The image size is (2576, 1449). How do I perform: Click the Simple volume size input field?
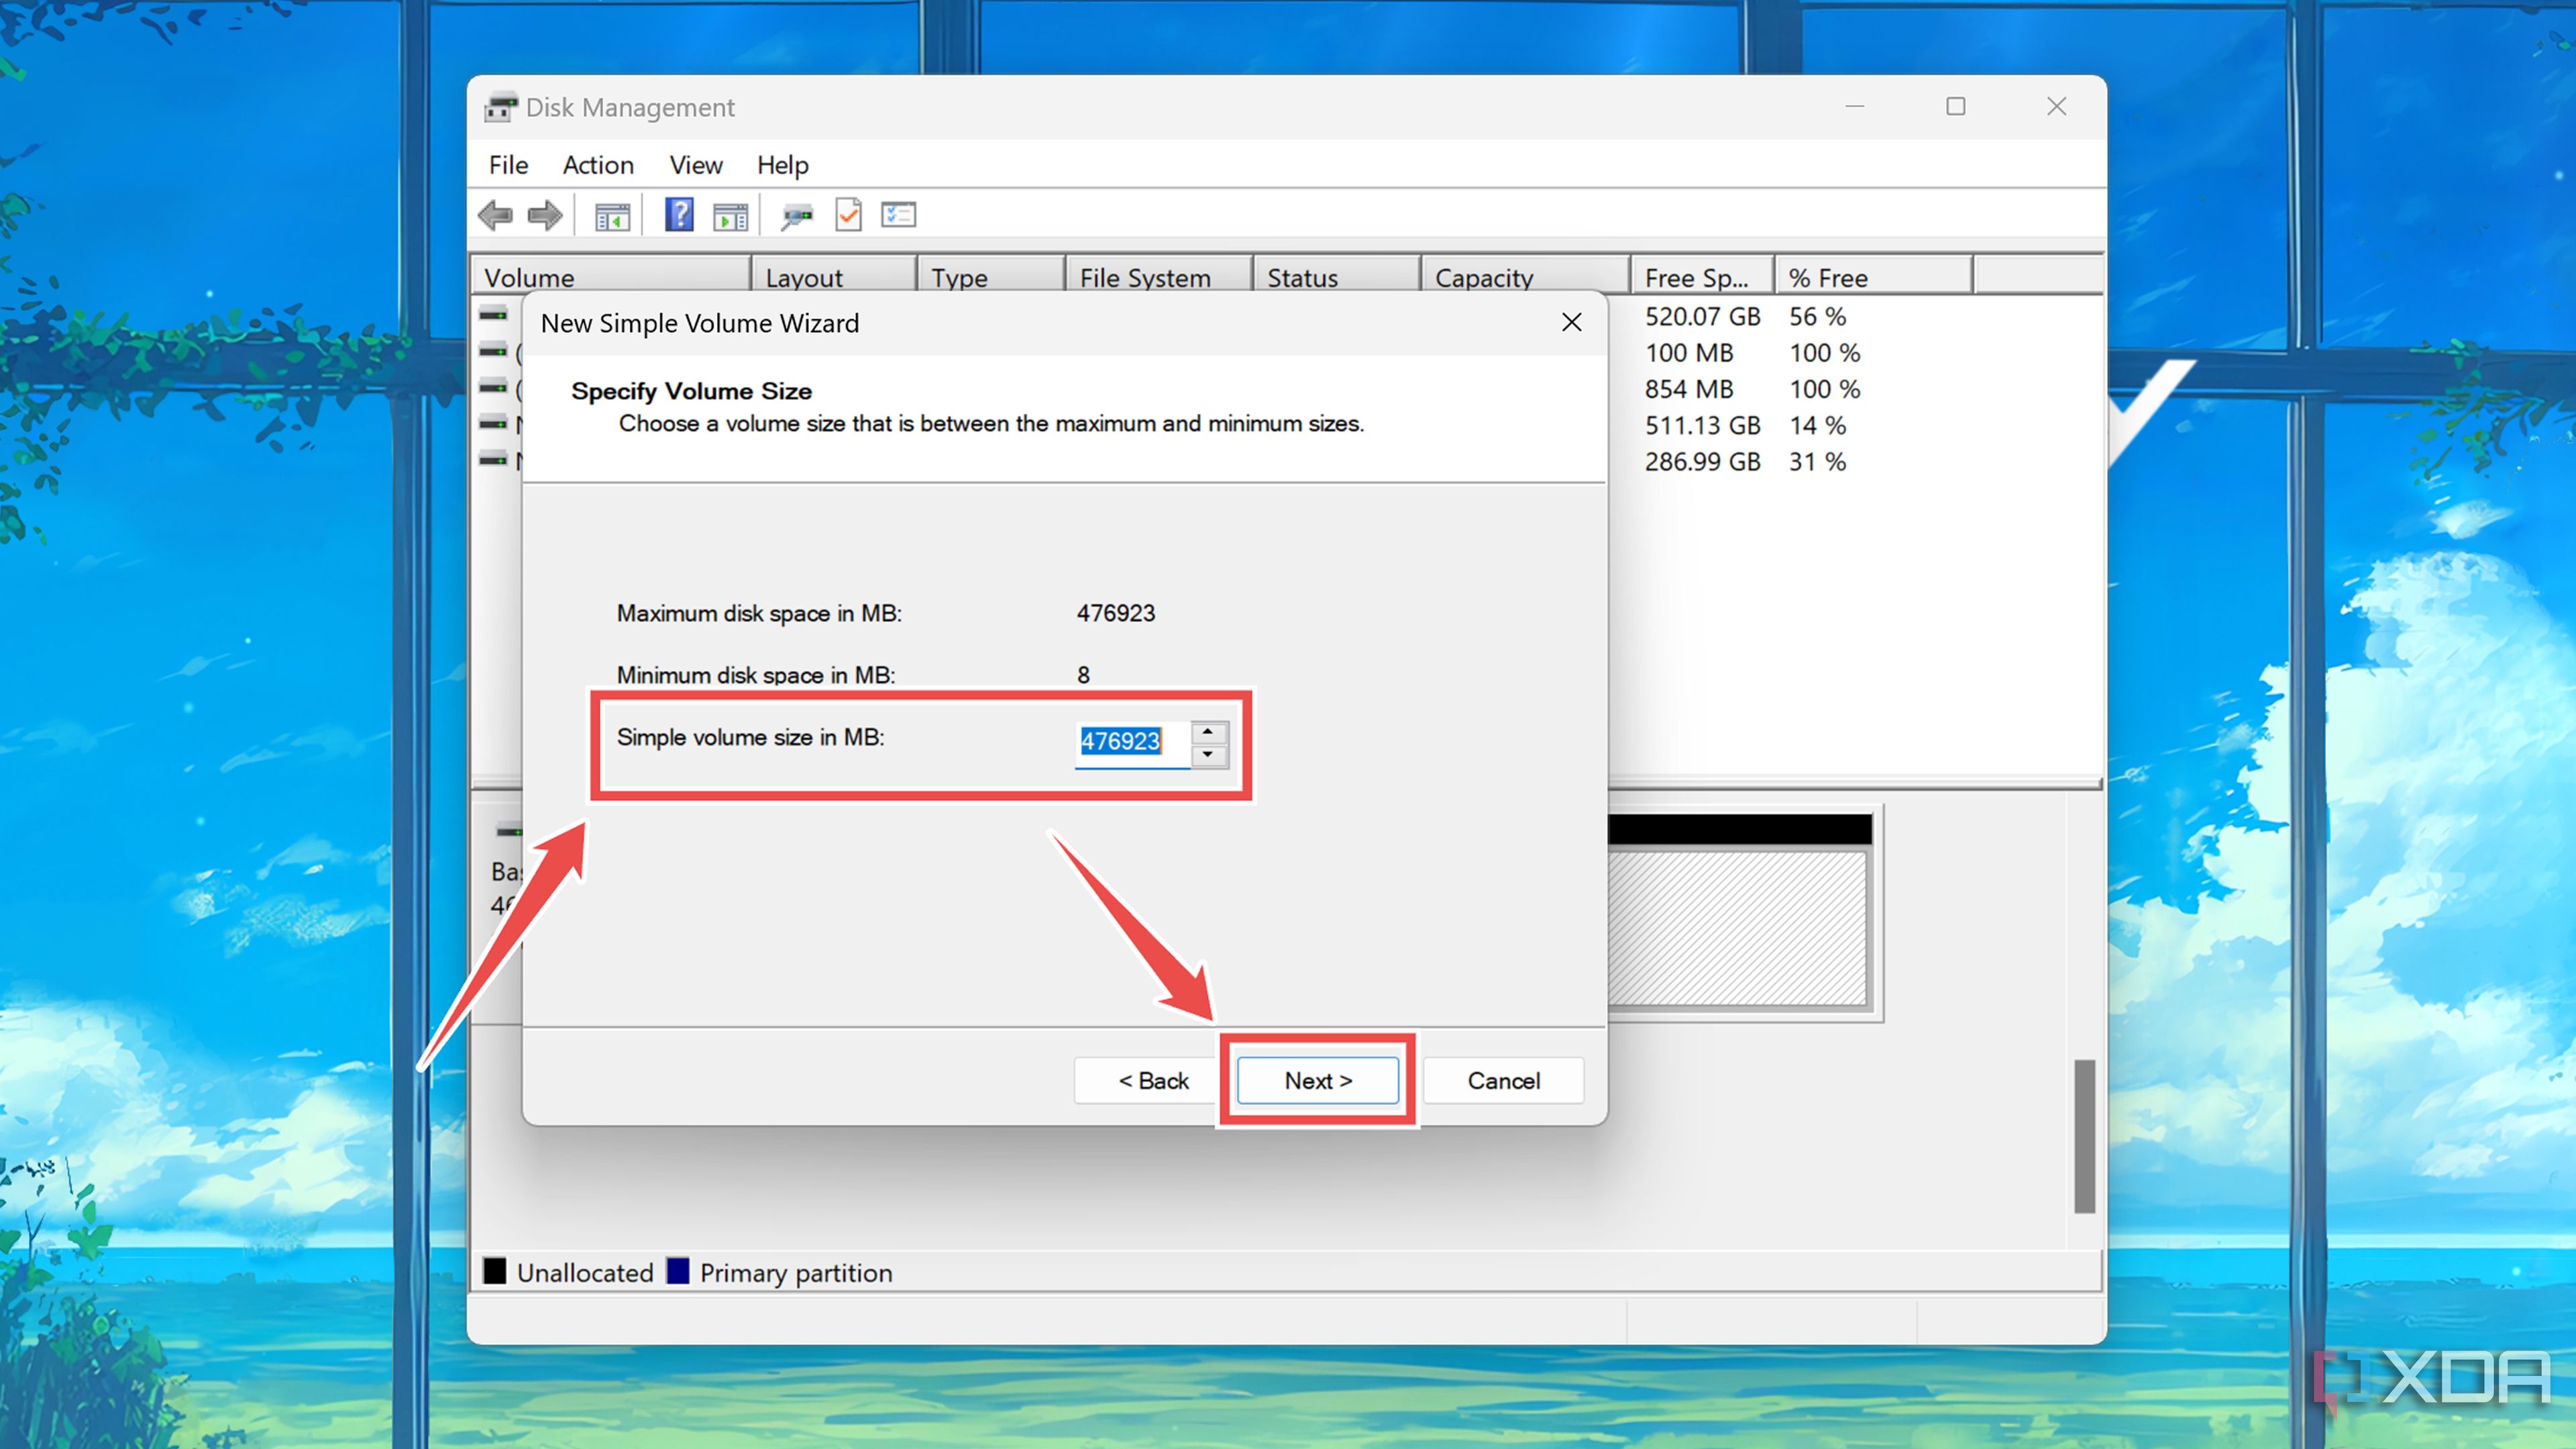tap(1130, 742)
